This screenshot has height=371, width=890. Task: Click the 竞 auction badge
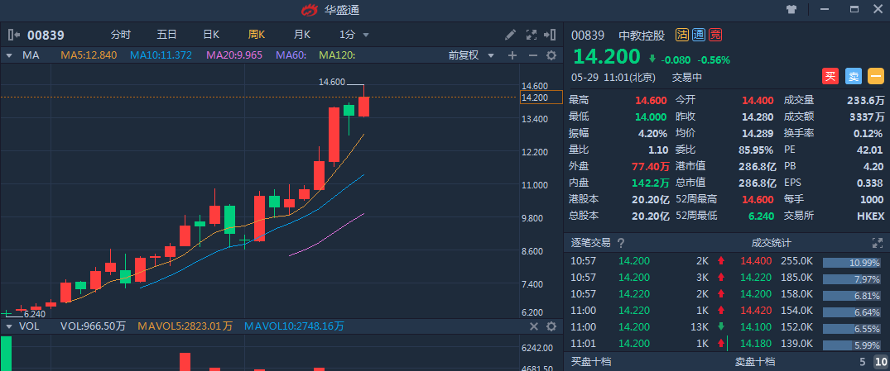click(x=715, y=36)
